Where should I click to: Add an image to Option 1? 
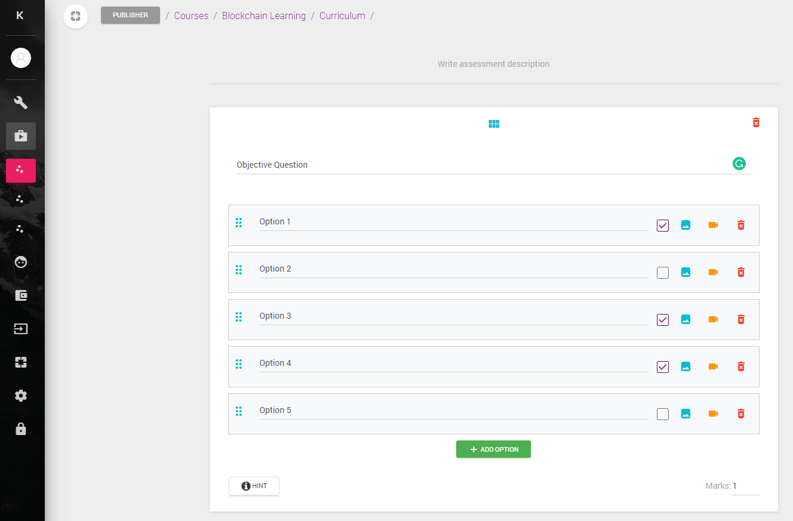[686, 225]
